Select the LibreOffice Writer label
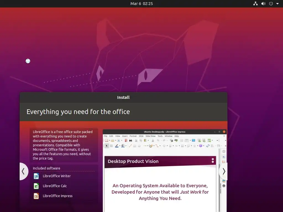 [57, 176]
